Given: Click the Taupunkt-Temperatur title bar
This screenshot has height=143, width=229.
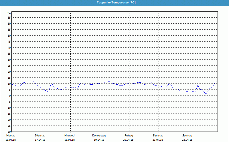Looking at the screenshot, I should pos(114,3).
